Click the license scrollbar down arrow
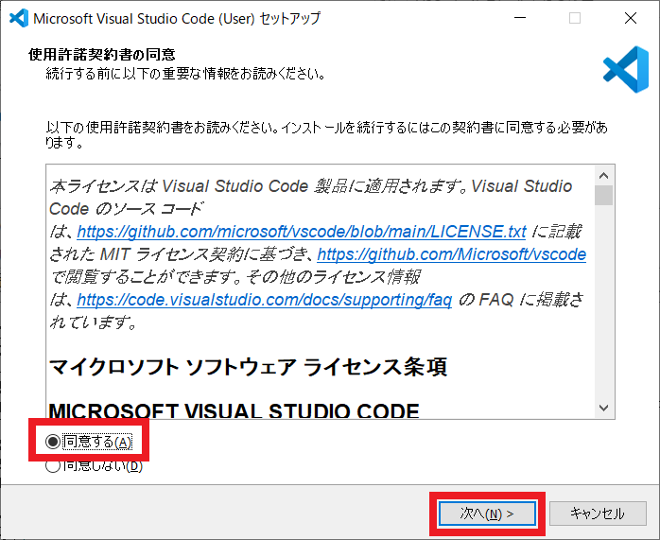Image resolution: width=660 pixels, height=540 pixels. click(604, 408)
